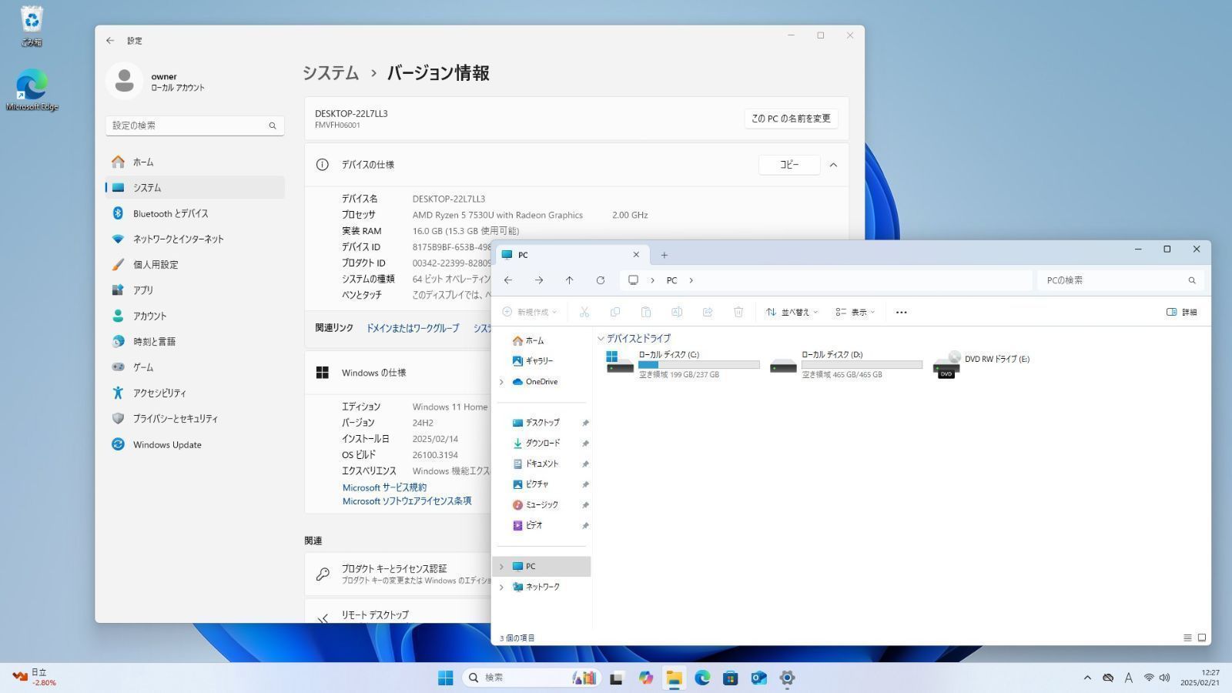Open Microsoft サービス規約 link
This screenshot has height=693, width=1232.
(384, 487)
